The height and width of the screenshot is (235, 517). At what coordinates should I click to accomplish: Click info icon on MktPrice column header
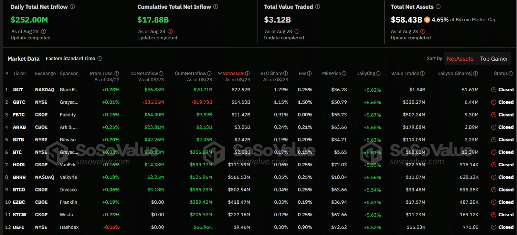coord(344,74)
